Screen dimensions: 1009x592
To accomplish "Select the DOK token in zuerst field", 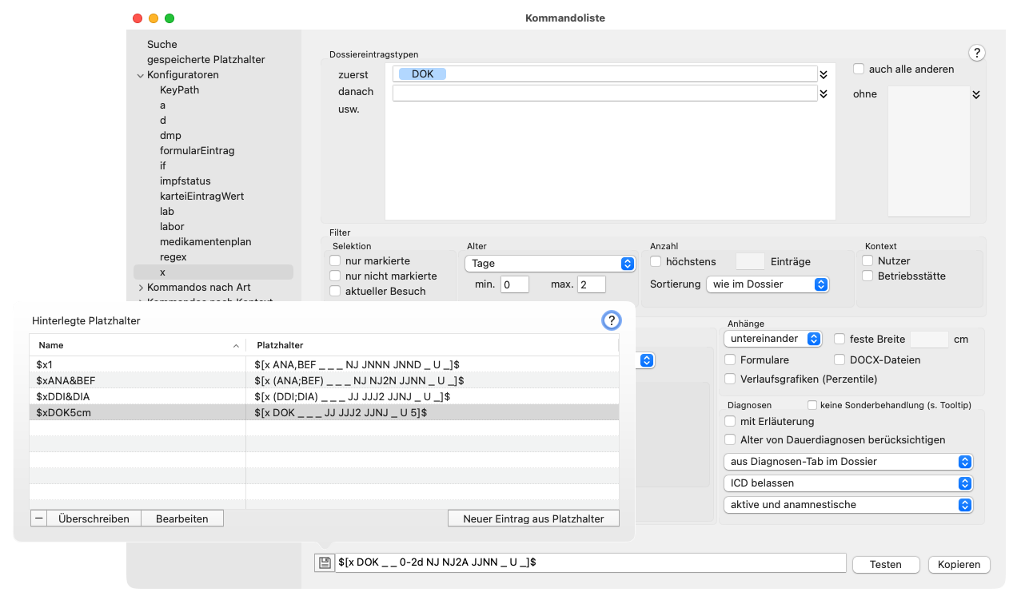I will 422,74.
